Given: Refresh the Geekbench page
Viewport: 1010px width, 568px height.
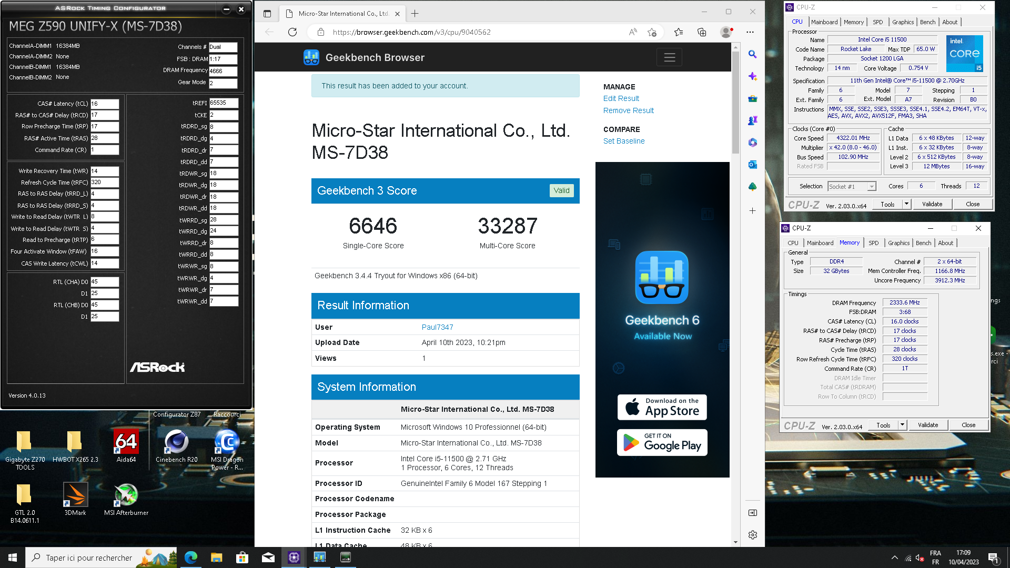Looking at the screenshot, I should (292, 32).
